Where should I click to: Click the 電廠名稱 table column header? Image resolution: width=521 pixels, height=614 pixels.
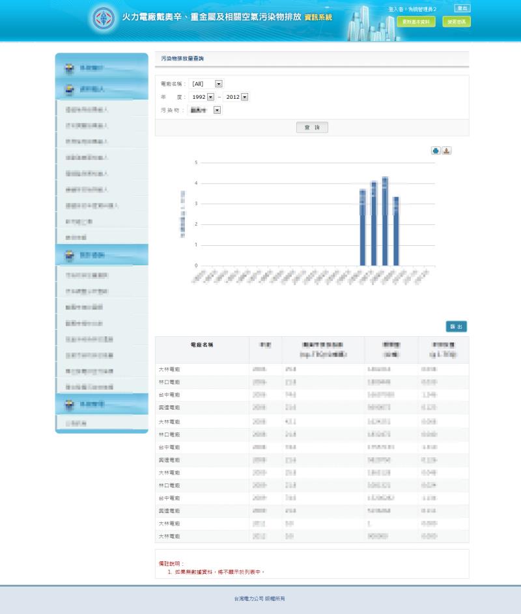click(x=202, y=345)
